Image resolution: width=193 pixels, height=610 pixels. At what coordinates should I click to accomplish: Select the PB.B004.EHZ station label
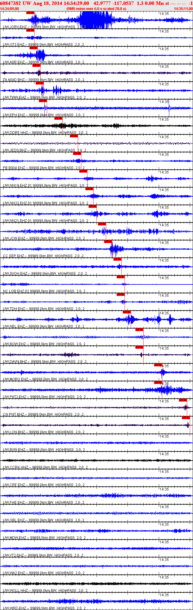(44, 168)
